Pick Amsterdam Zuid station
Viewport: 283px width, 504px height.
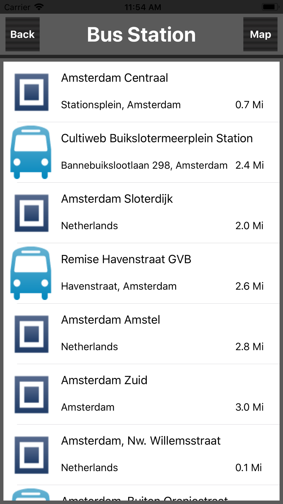point(104,380)
